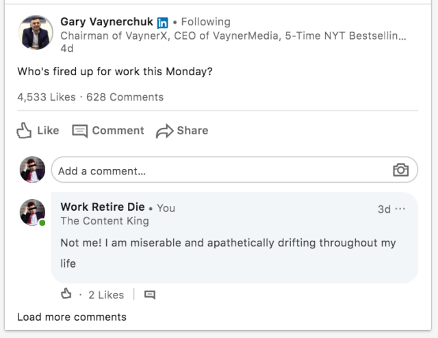Click your avatar beside the comment box
Image resolution: width=438 pixels, height=338 pixels.
pos(32,170)
